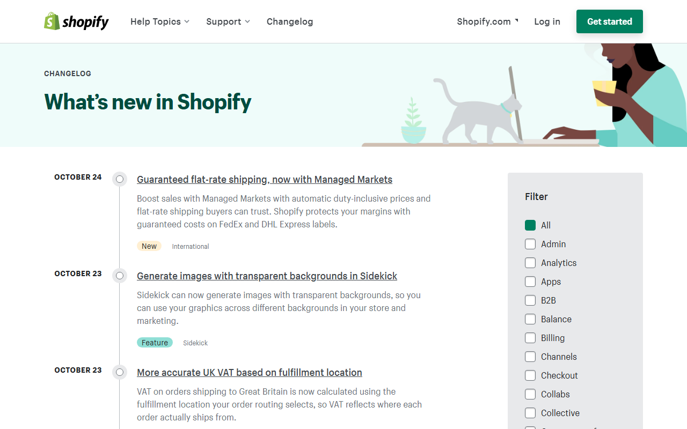Viewport: 687px width, 429px height.
Task: Open the Shopify.com dropdown
Action: (x=487, y=21)
